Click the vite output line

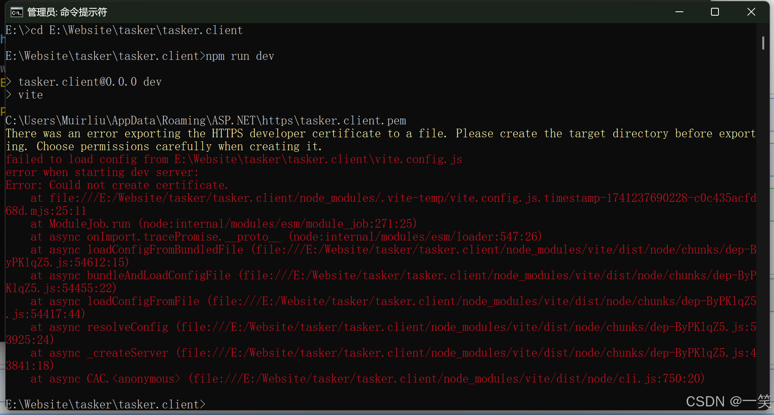coord(31,94)
